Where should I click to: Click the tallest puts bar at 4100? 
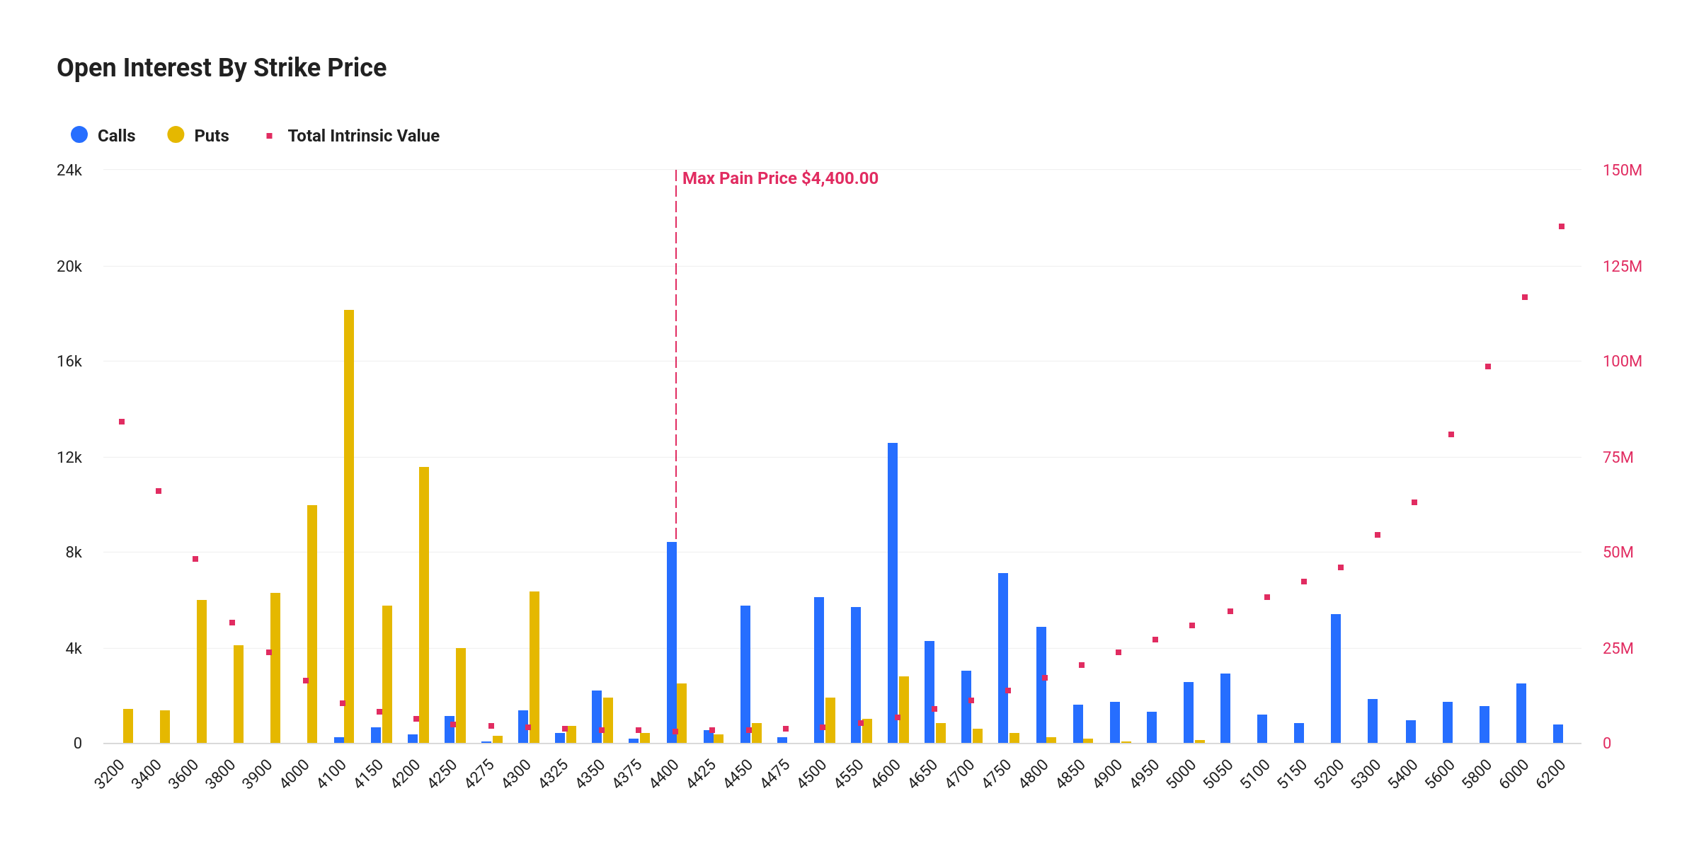coord(349,526)
